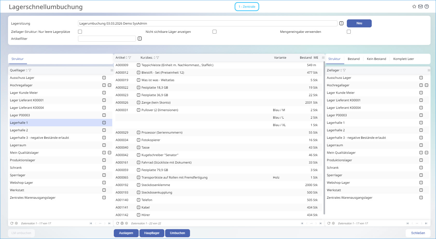Click the info icon next to Lagersitzung field
Viewport: 436px width, 239px height.
[341, 24]
